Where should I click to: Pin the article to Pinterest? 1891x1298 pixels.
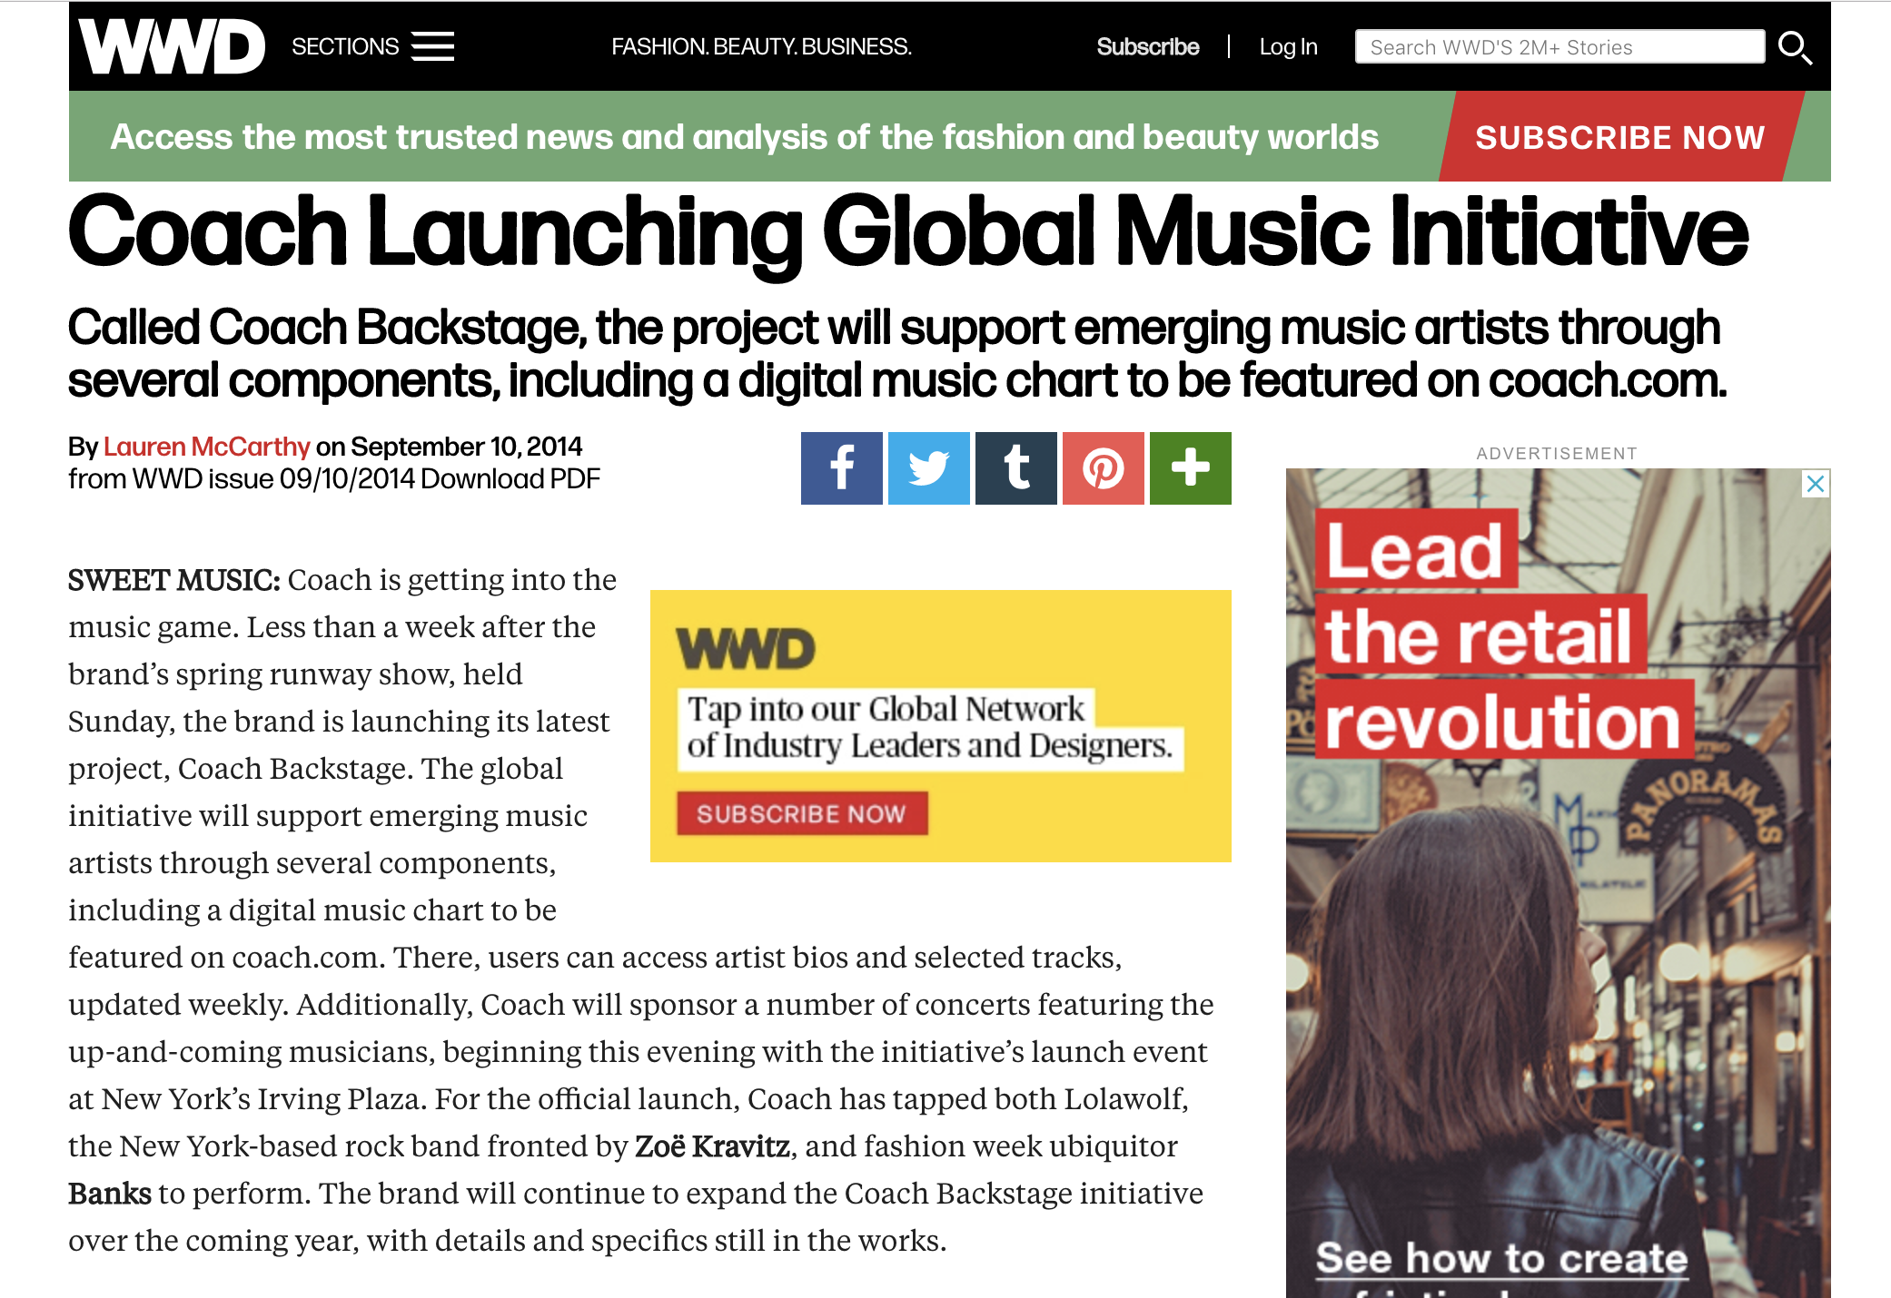tap(1102, 467)
